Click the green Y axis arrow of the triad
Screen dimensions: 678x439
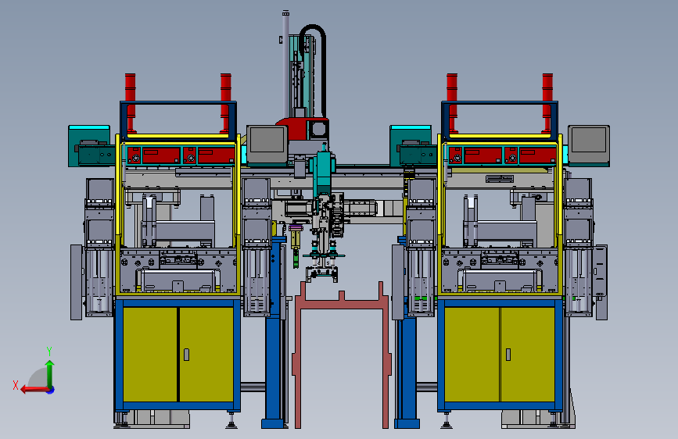50,374
